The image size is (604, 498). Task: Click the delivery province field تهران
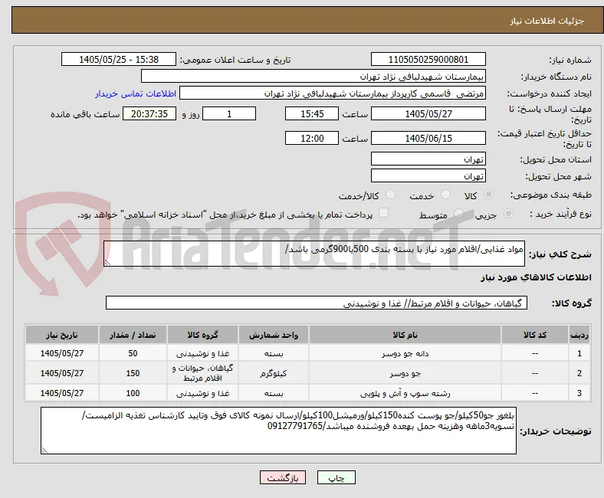tap(428, 159)
